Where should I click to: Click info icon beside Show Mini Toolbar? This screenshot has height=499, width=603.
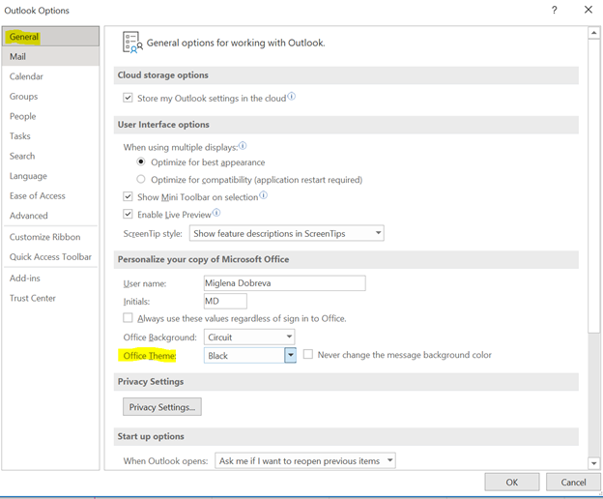click(263, 195)
